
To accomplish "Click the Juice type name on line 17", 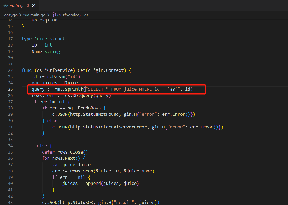I will coord(41,39).
